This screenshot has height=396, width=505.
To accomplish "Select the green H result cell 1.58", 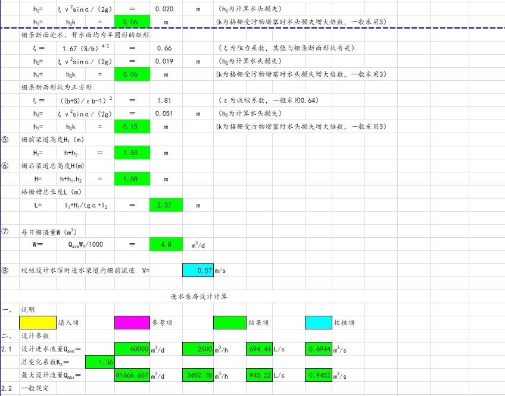I will [132, 179].
